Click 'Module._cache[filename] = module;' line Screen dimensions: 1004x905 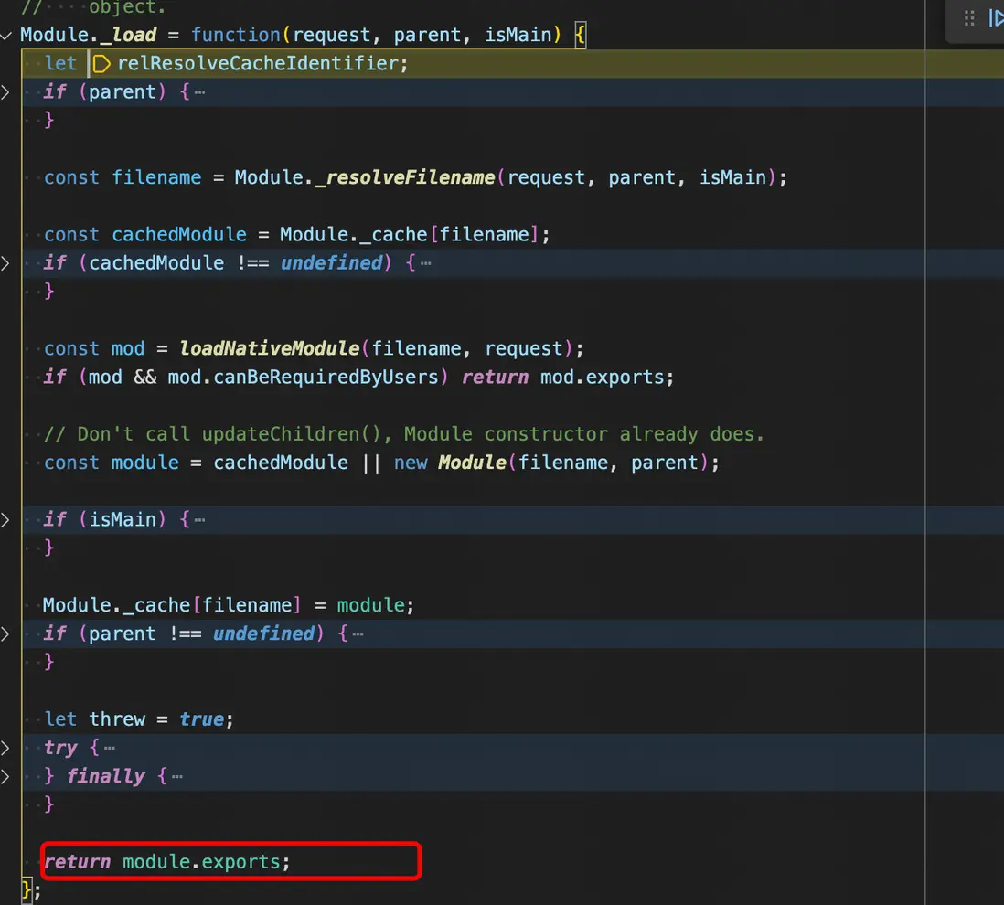[229, 605]
